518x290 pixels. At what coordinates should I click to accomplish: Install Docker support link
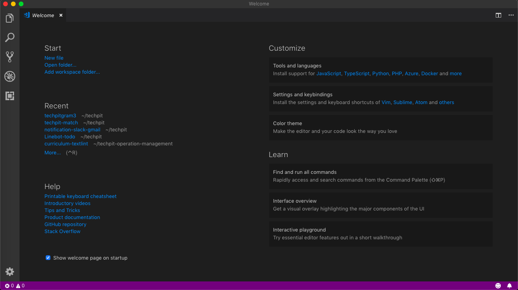pyautogui.click(x=430, y=73)
